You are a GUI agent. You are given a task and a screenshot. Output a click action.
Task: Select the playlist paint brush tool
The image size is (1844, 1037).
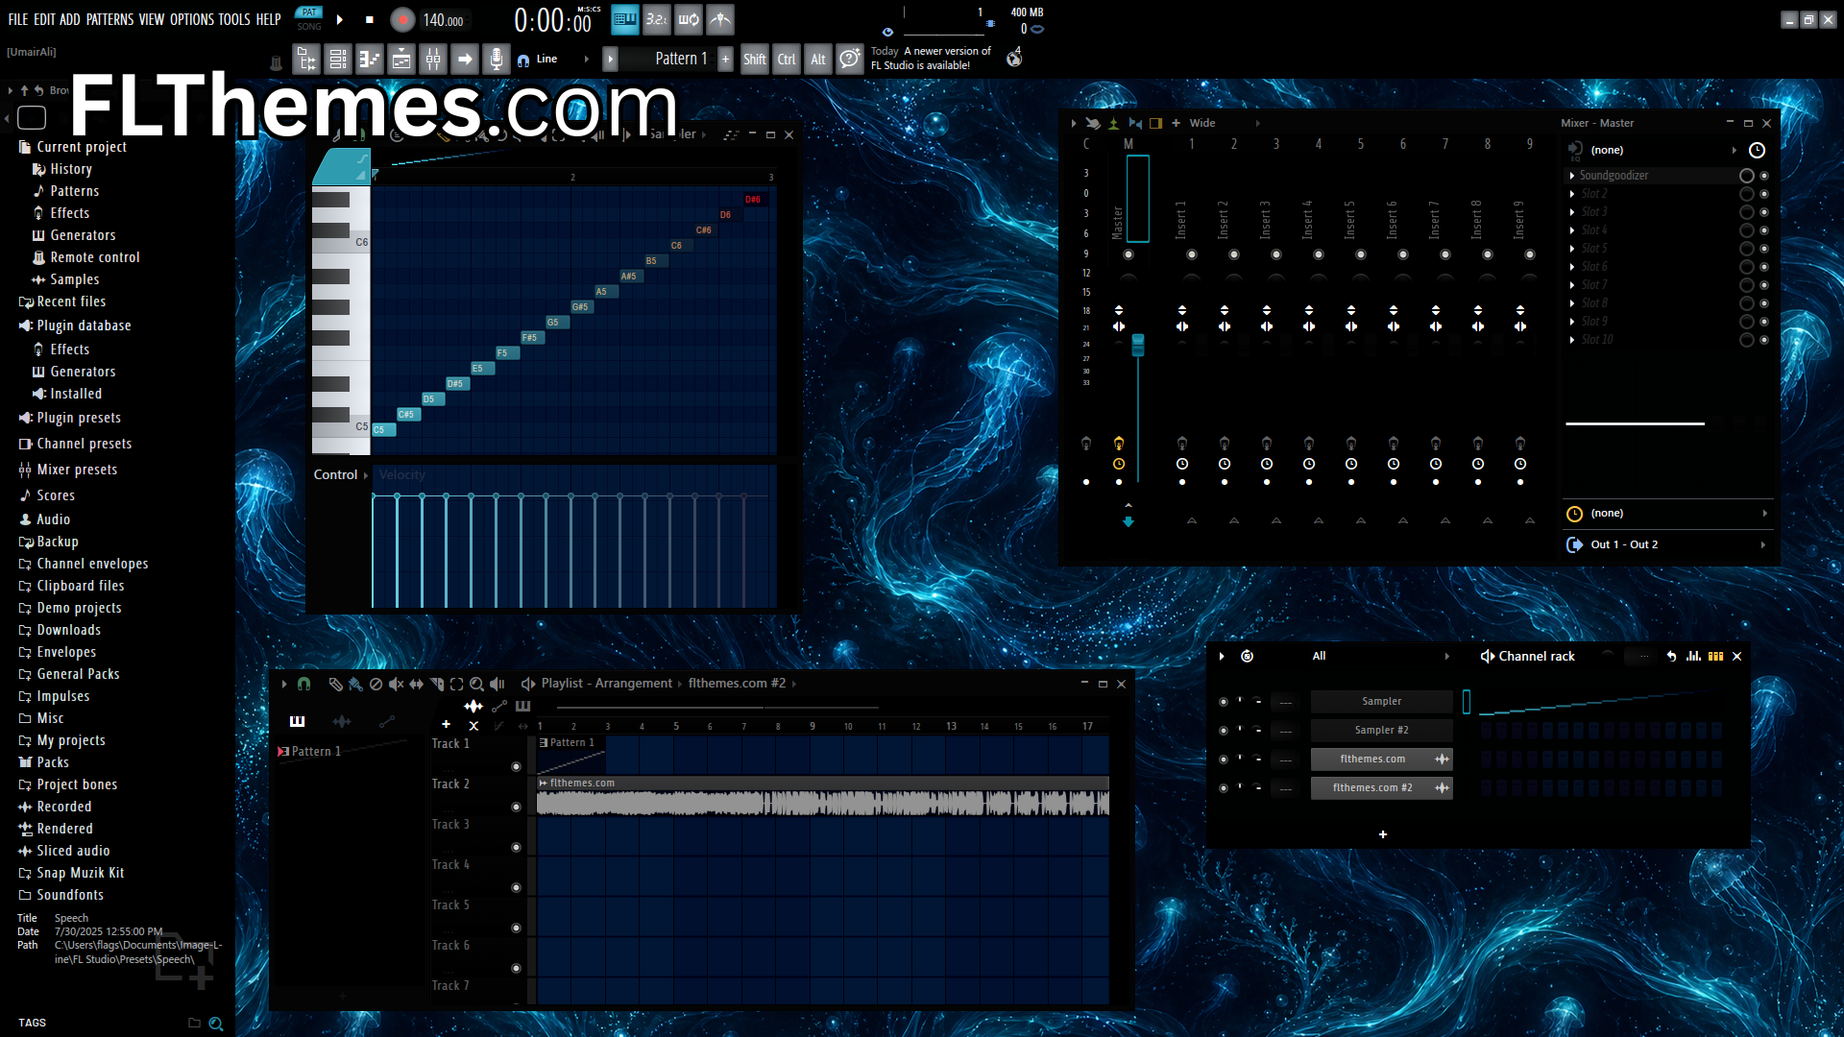coord(355,684)
